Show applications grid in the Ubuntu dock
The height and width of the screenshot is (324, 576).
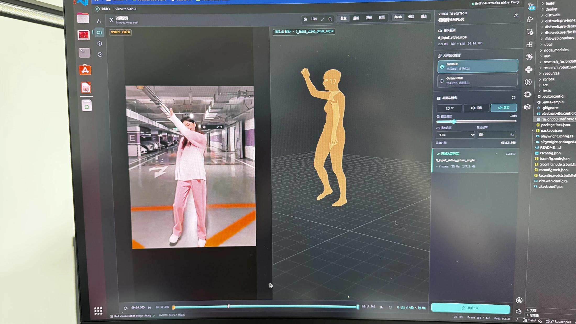[x=98, y=311]
